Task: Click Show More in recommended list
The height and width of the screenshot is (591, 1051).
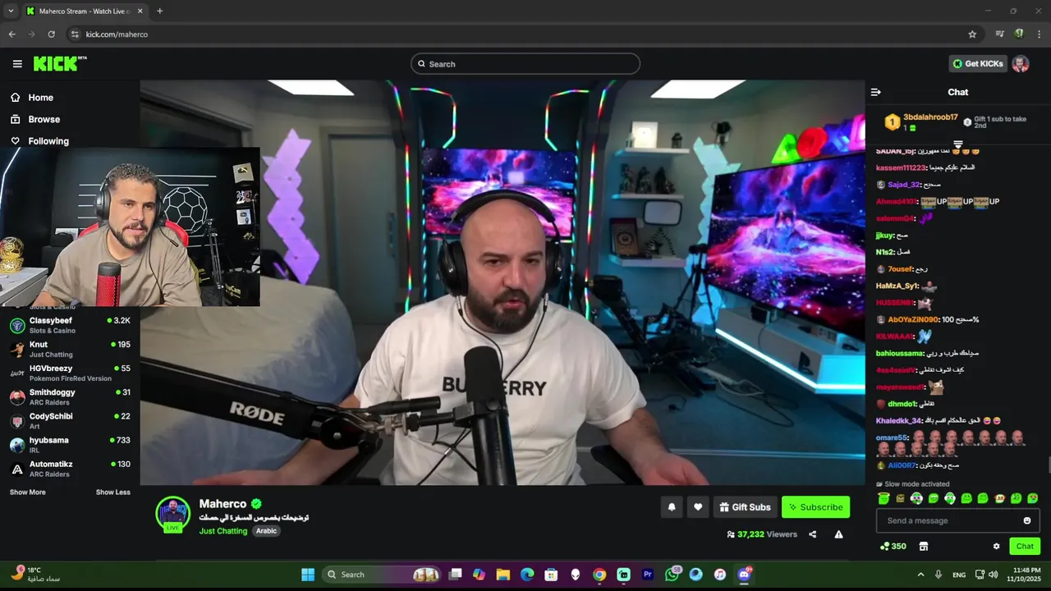Action: (28, 492)
